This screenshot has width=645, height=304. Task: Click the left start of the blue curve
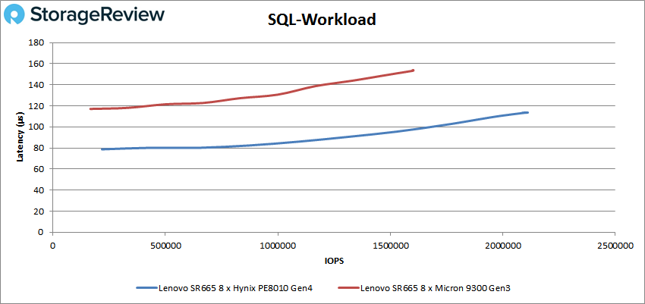pos(102,149)
